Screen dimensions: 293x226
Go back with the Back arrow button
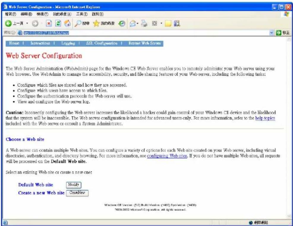point(14,23)
